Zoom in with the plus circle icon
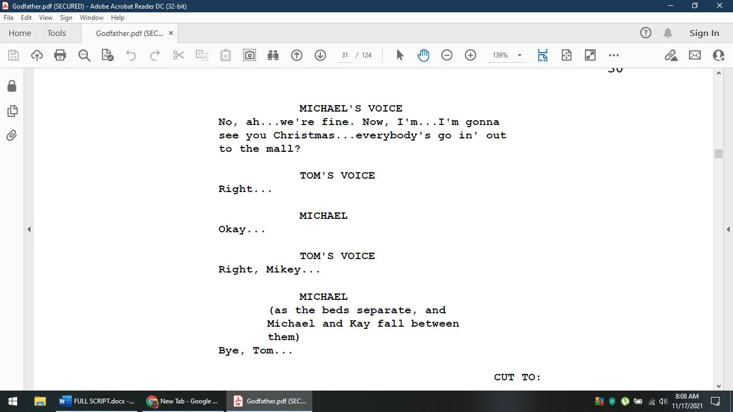 coord(471,55)
